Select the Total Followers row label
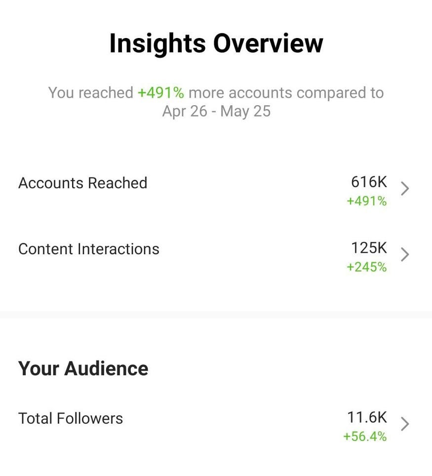The height and width of the screenshot is (476, 432). coord(71,418)
